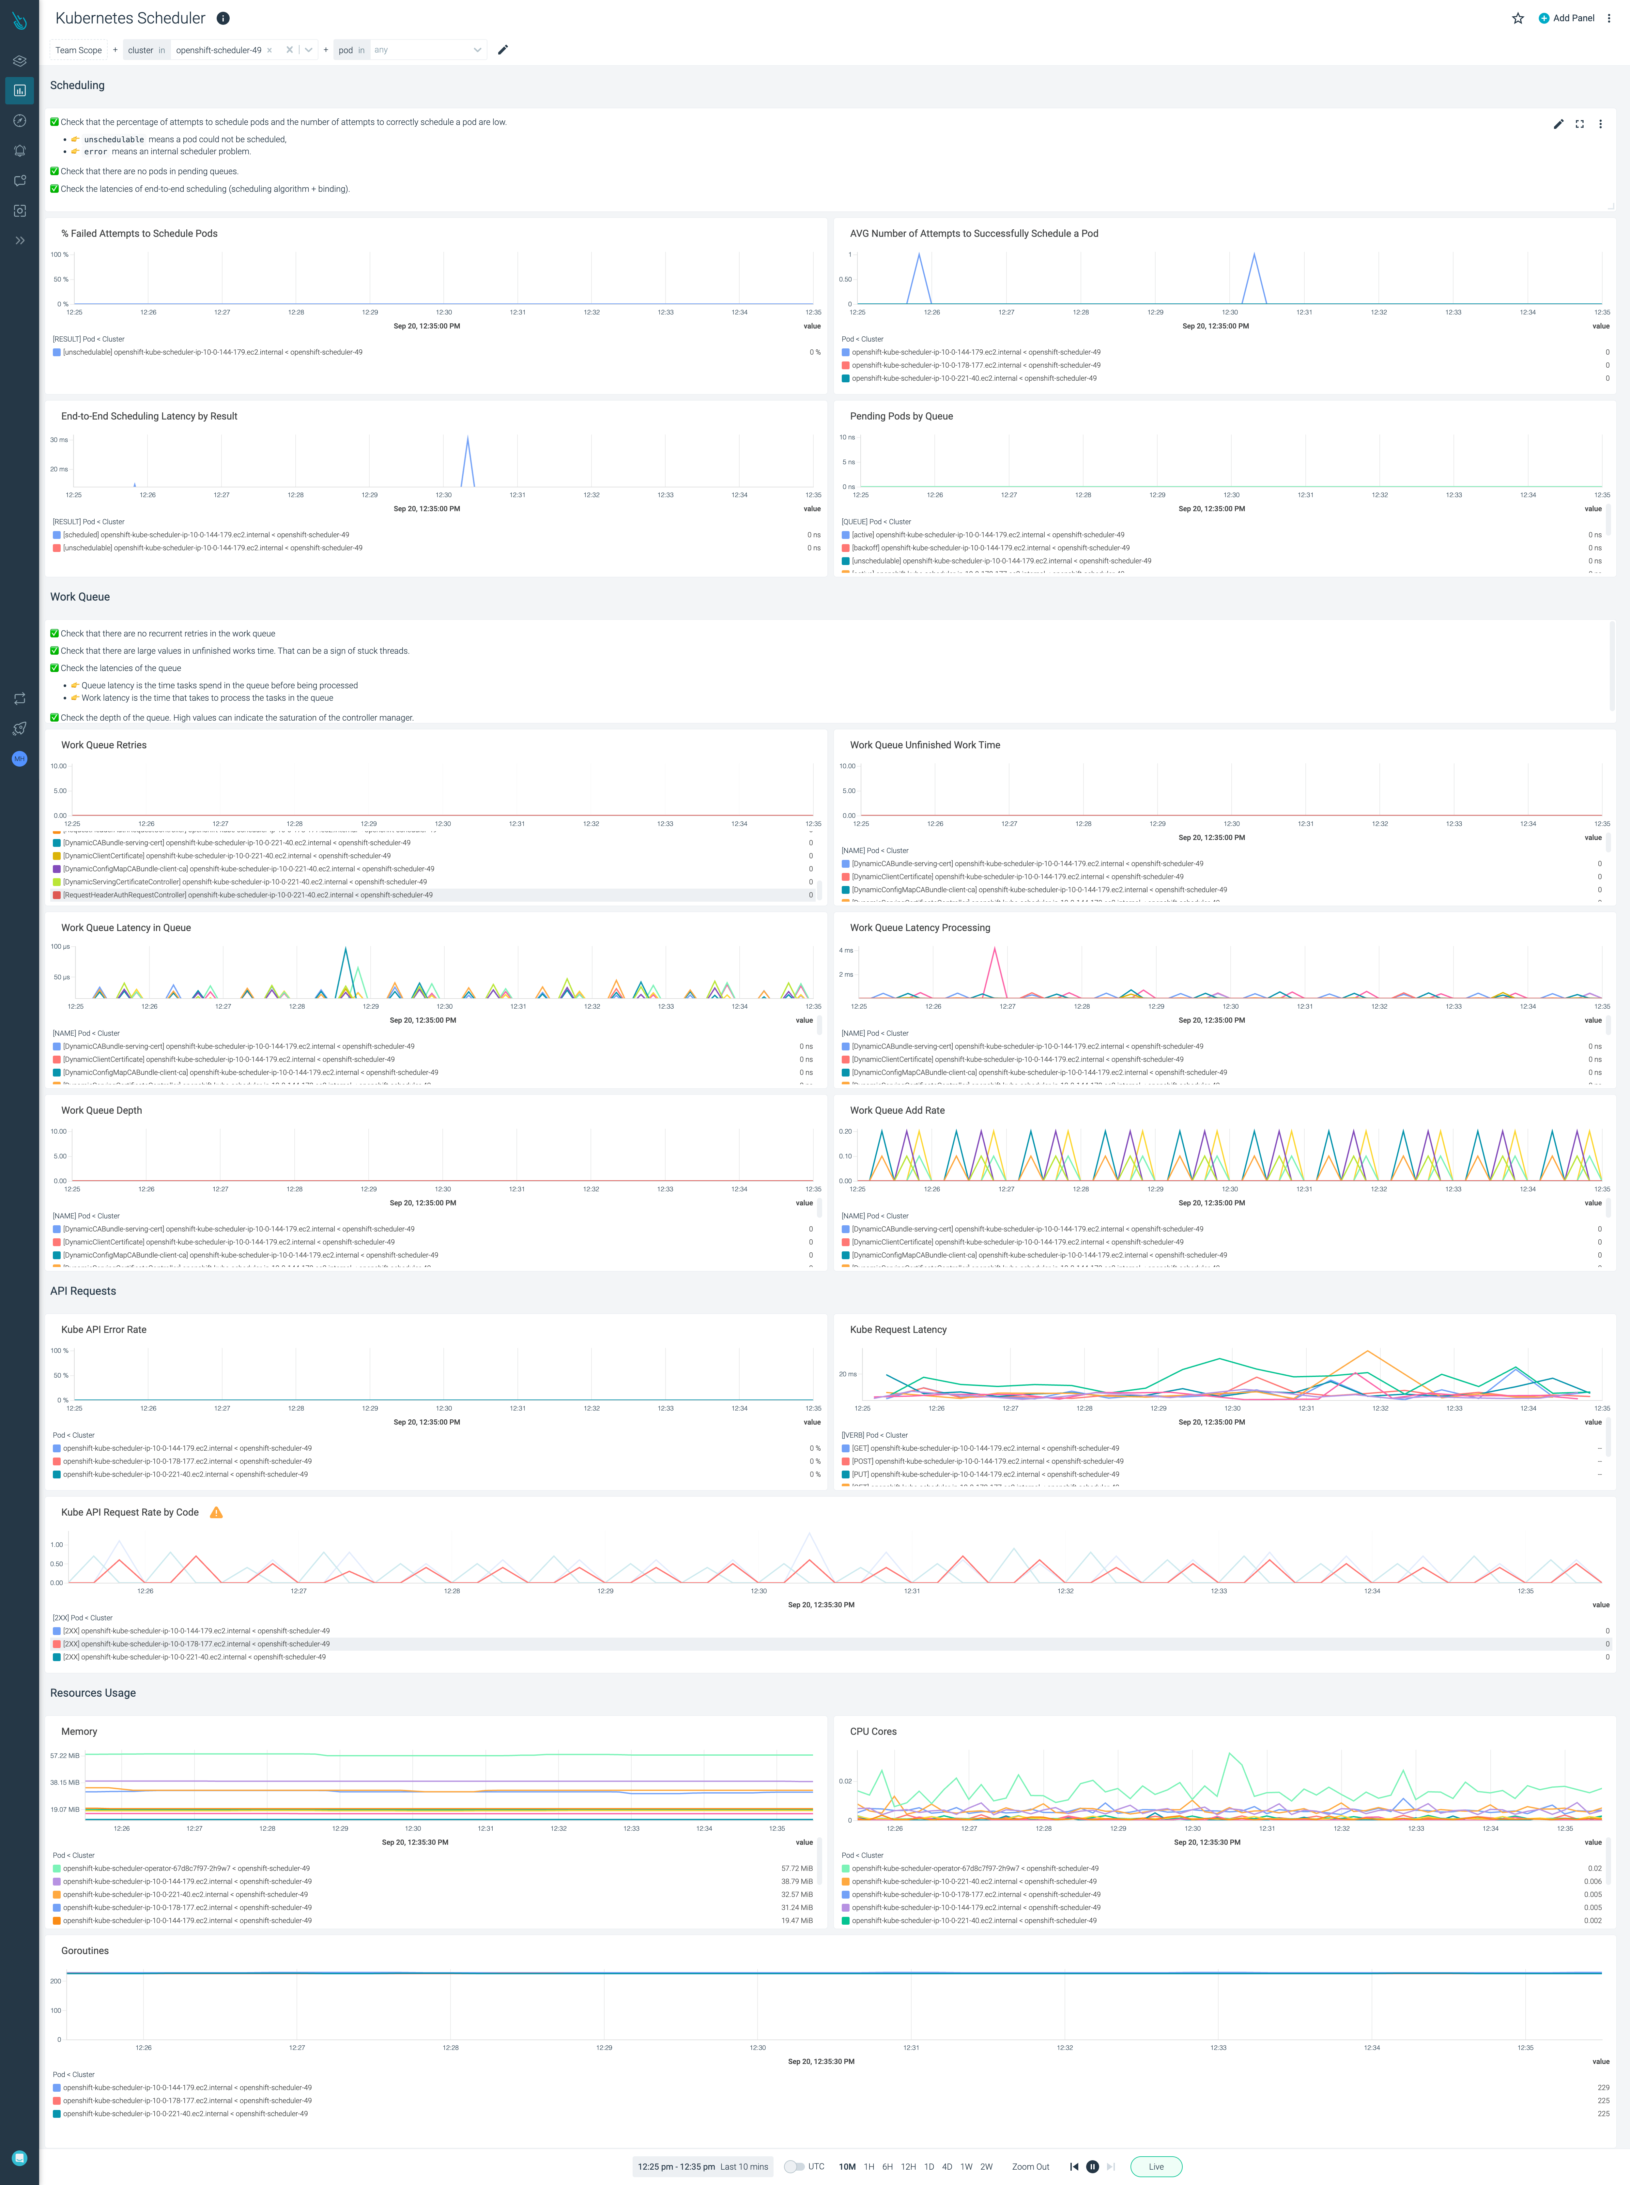Open Alerts via the bell icon
Screen dimensions: 1630x2185
(20, 150)
